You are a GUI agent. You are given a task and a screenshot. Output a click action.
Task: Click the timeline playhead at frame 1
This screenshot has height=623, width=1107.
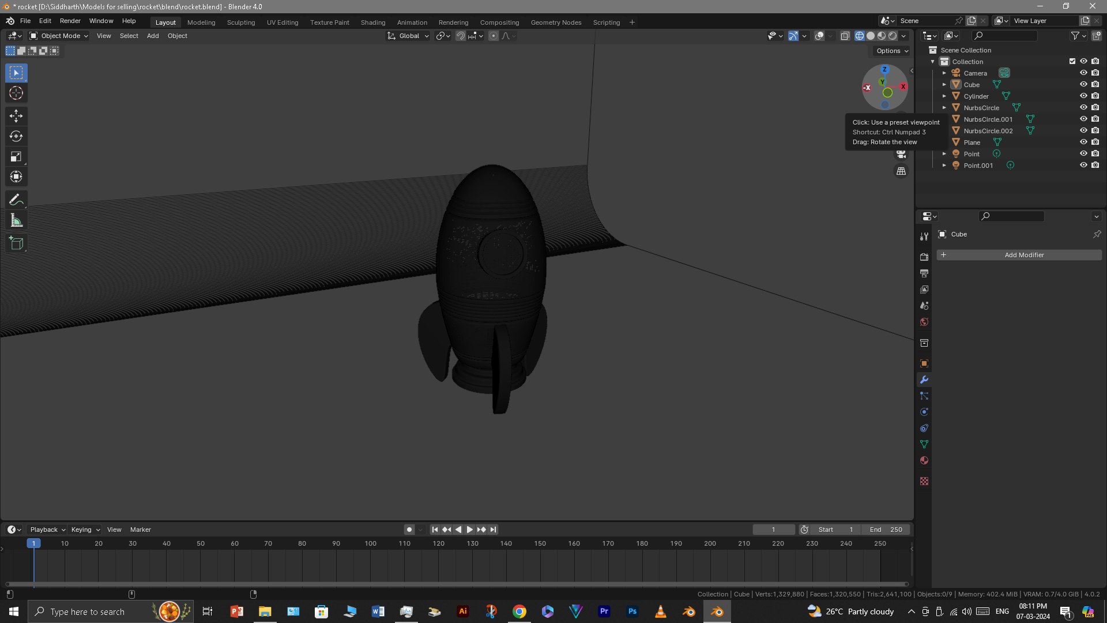33,543
